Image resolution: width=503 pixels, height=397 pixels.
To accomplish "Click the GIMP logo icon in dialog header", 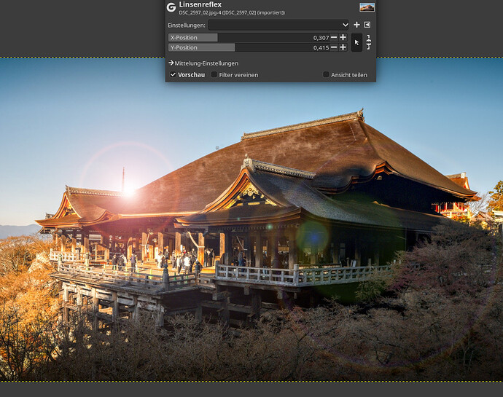I will click(171, 7).
